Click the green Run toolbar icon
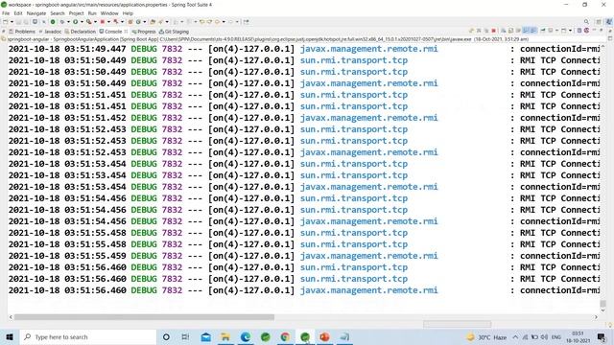 click(75, 22)
